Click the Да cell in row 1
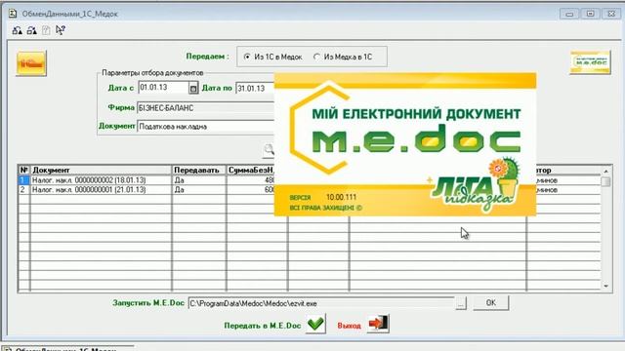The image size is (625, 351). tap(199, 180)
